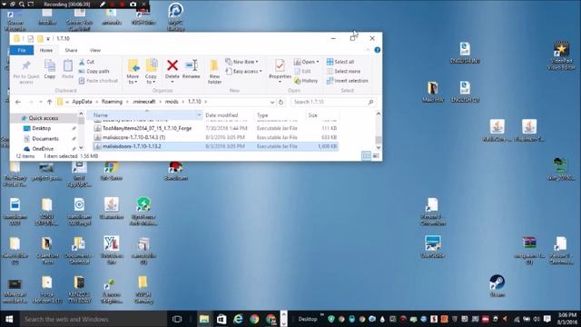Select Quick access in navigation pane
The image size is (581, 327).
click(44, 118)
